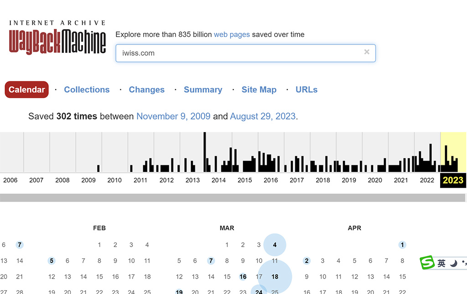Open the URLs tab
467x294 pixels.
(306, 90)
